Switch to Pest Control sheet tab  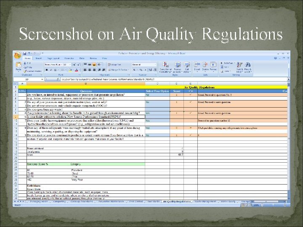[x=136, y=201]
